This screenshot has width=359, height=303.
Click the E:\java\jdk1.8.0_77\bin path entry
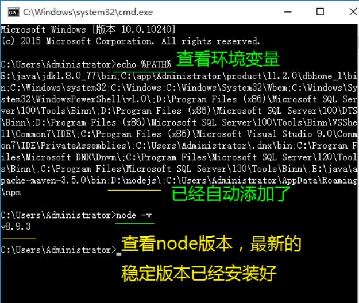(59, 76)
